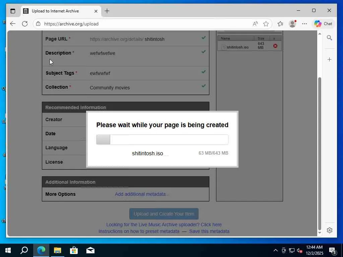Click the muted volume tray icon

300,250
